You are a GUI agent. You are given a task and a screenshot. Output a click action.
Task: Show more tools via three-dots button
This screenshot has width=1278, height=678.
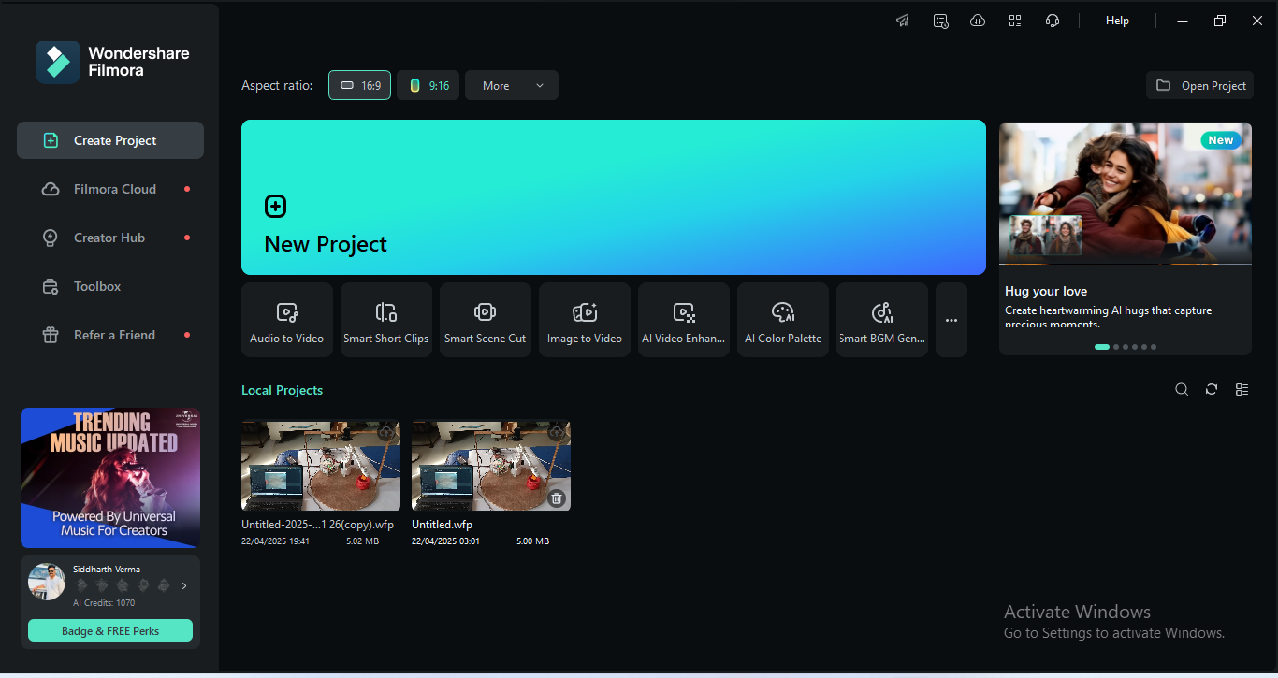(951, 320)
